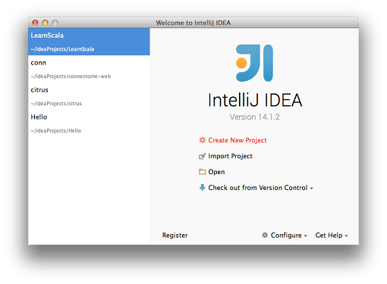Click the IntelliJ IDEA product name
The image size is (387, 284).
pyautogui.click(x=255, y=100)
